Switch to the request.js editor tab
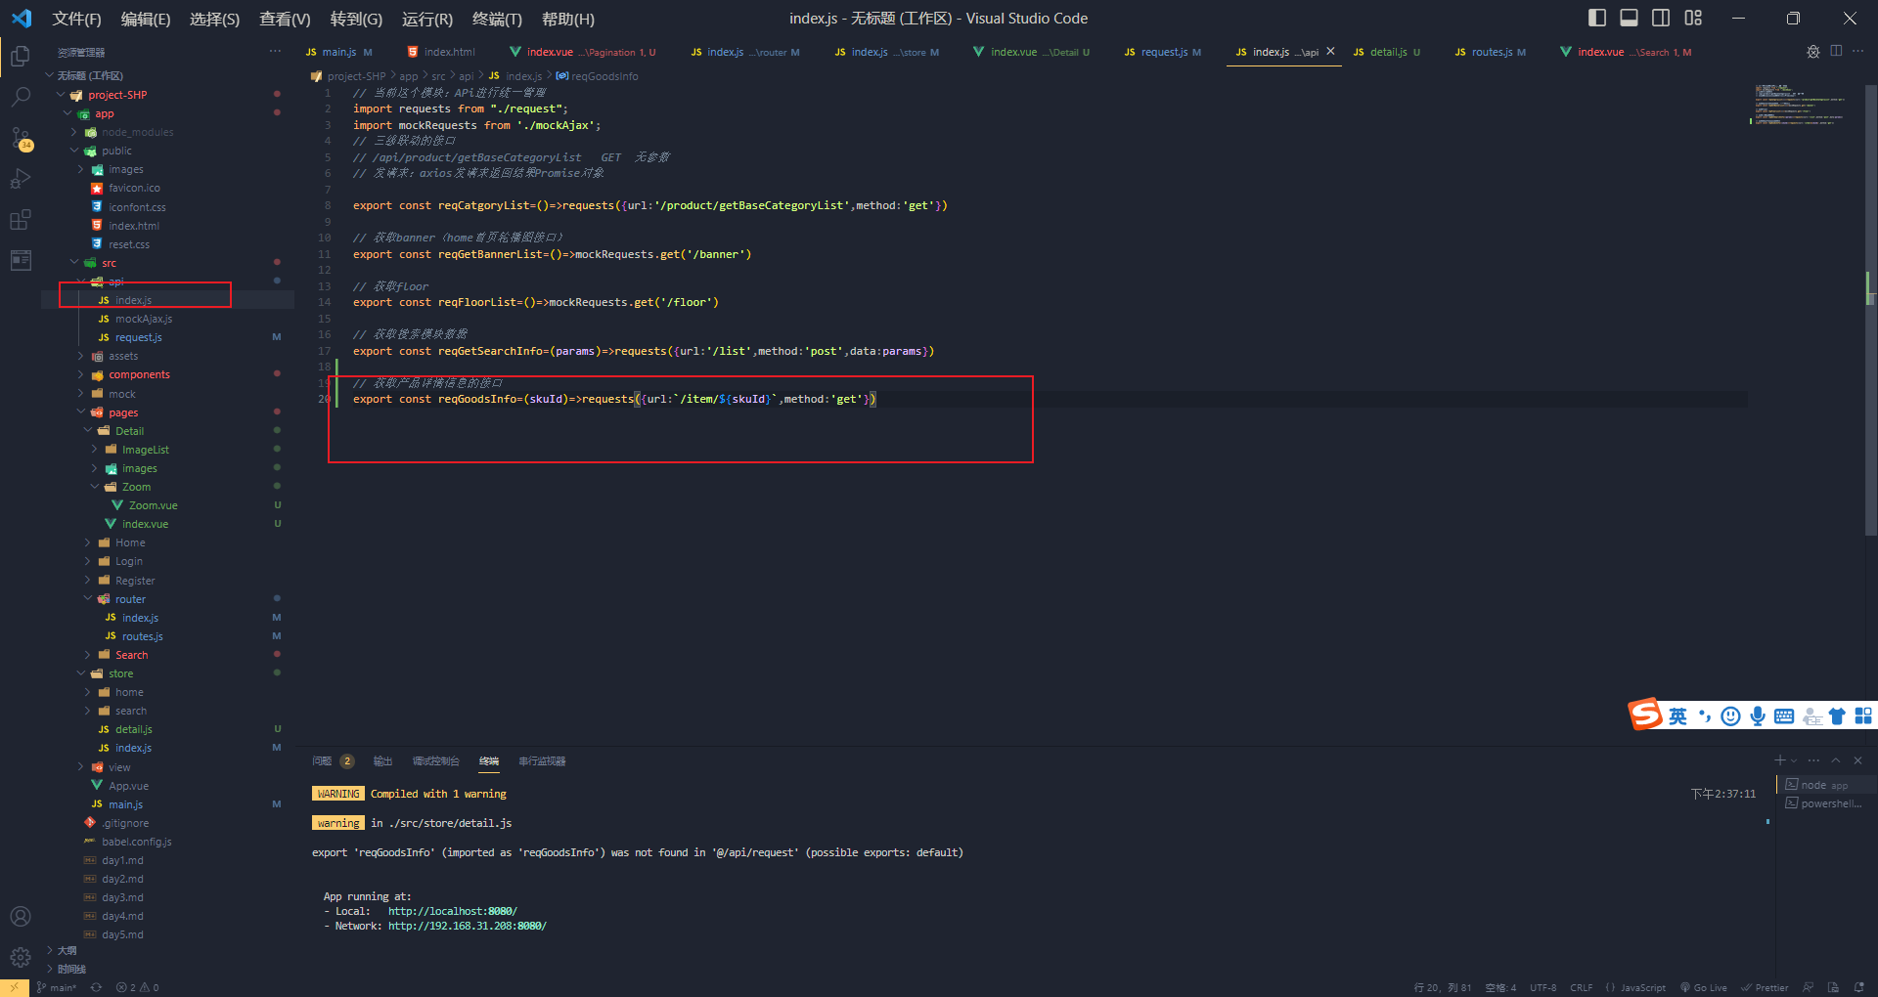This screenshot has height=997, width=1878. pyautogui.click(x=1162, y=52)
